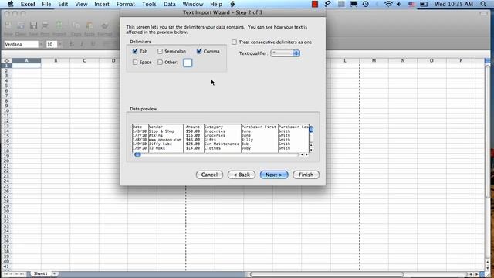Open the US flag input menu
This screenshot has width=494, height=278.
tap(411, 4)
